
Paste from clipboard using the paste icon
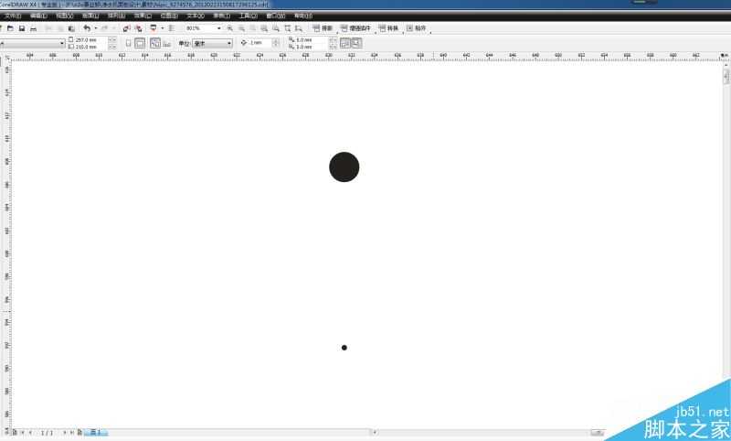click(x=71, y=28)
